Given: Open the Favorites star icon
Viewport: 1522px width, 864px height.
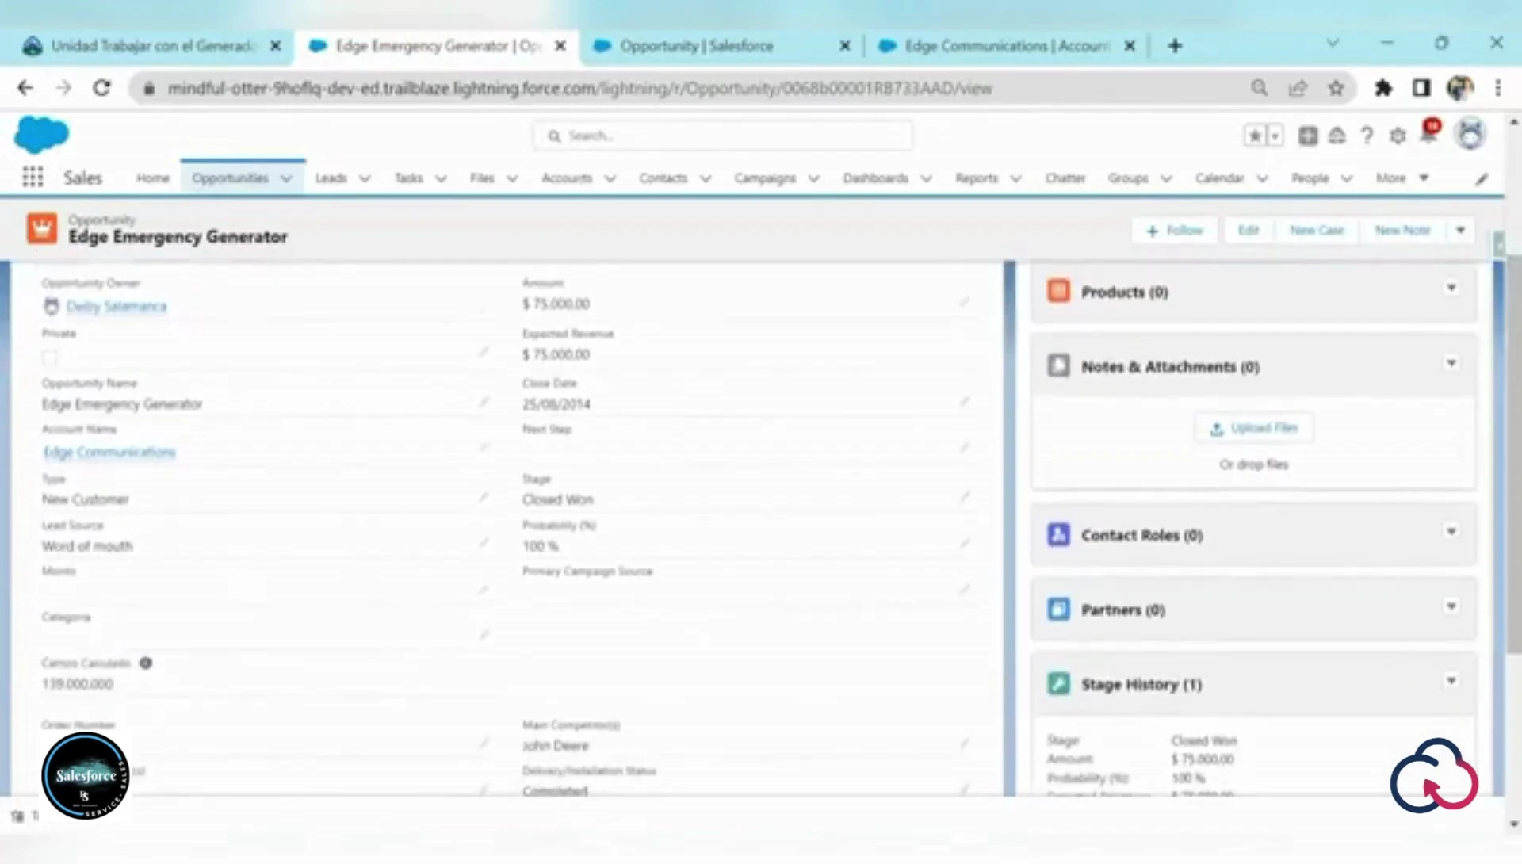Looking at the screenshot, I should point(1254,136).
